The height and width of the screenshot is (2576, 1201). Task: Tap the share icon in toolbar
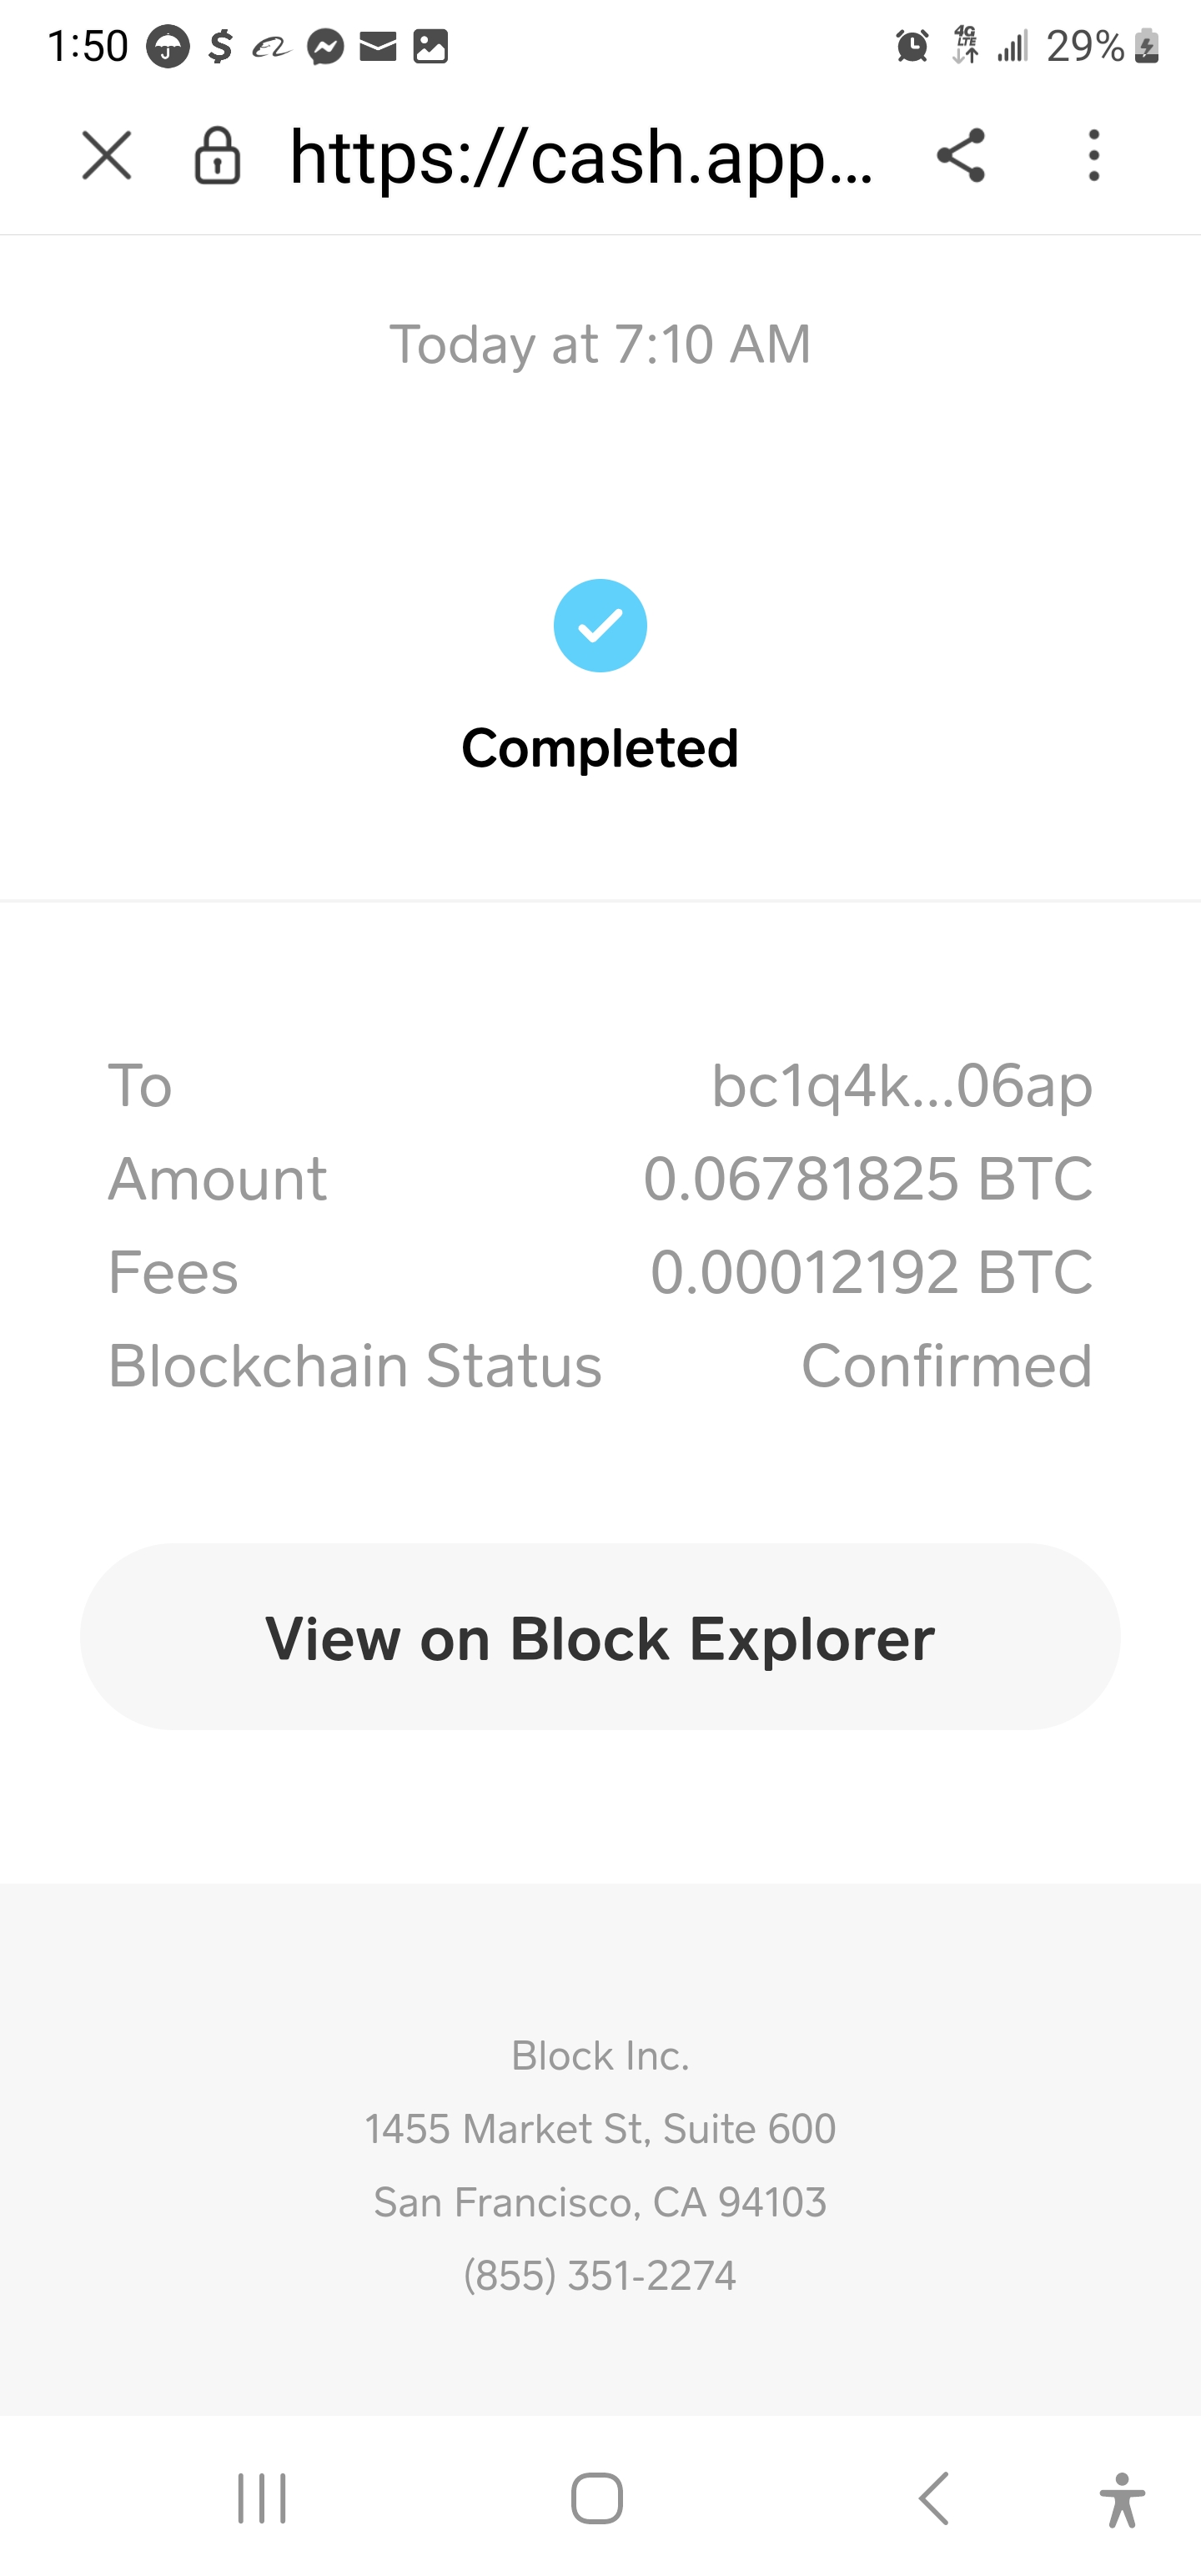(961, 156)
